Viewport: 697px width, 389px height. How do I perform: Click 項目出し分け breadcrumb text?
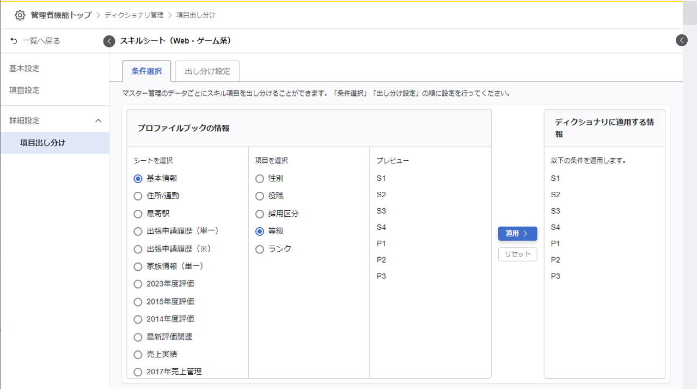(196, 15)
